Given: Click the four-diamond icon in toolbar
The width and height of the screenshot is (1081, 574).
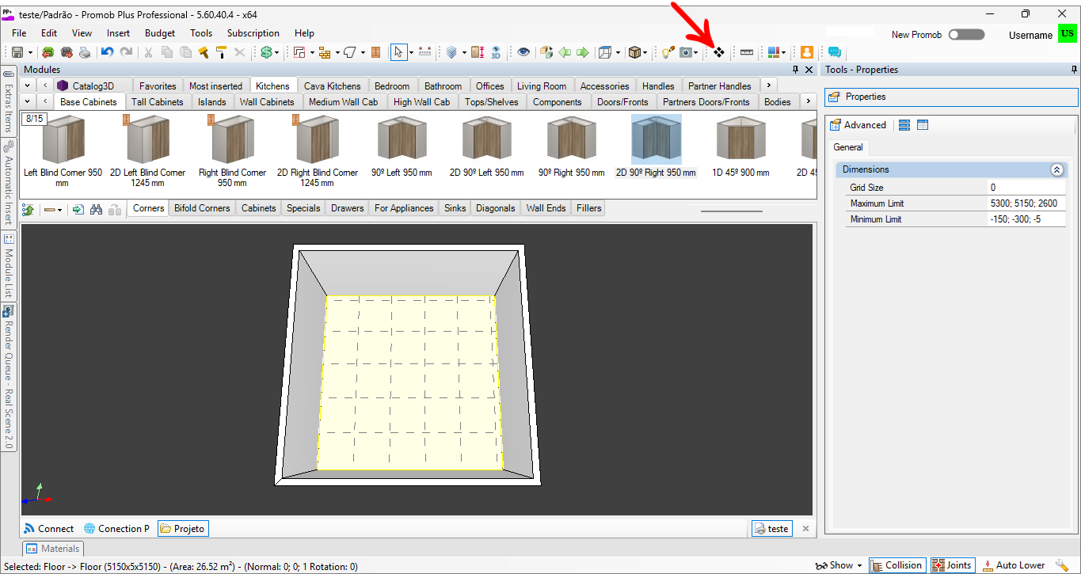Looking at the screenshot, I should tap(719, 52).
